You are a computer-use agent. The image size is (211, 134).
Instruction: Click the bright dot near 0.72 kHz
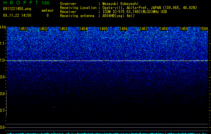[54, 107]
